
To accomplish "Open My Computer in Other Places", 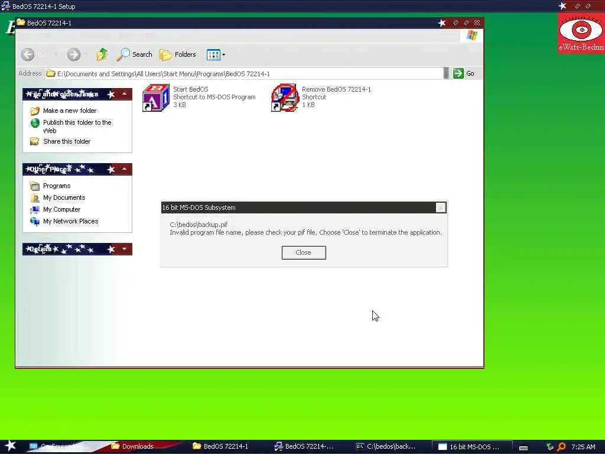I will [x=61, y=210].
